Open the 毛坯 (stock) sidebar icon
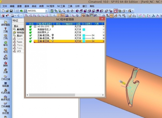Image resolution: width=162 pixels, height=118 pixels. (5, 50)
